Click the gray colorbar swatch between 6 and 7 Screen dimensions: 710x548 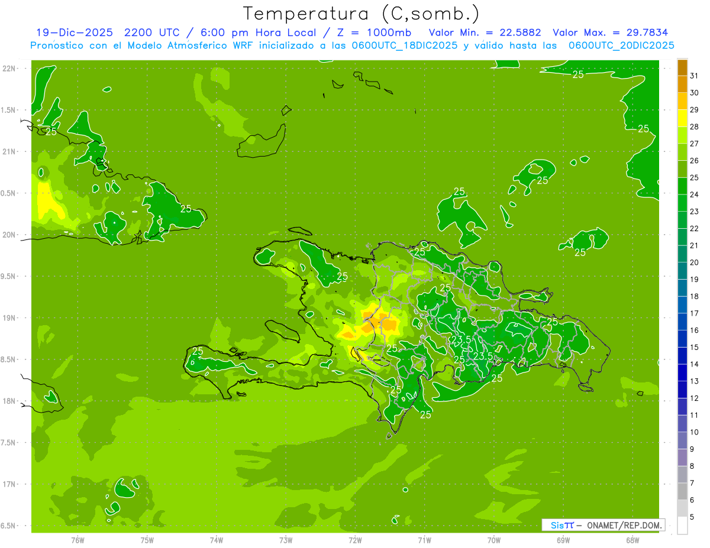tap(682, 491)
